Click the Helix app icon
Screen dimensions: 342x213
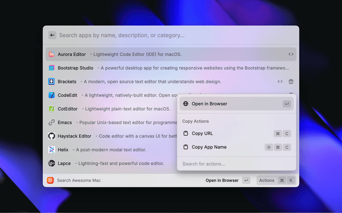coord(52,150)
